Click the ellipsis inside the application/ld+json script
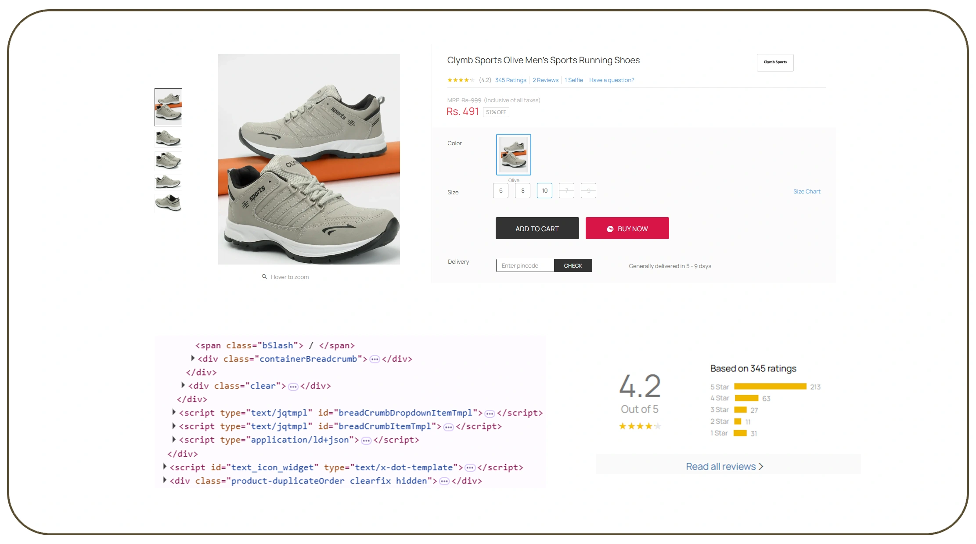The image size is (976, 544). coord(366,440)
